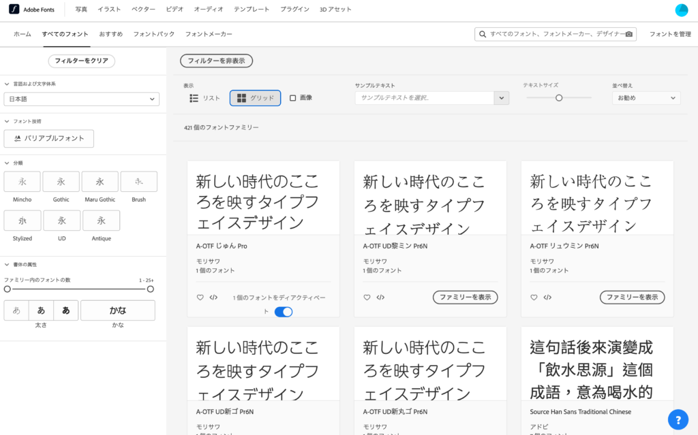Choose the regular weight あ icon
Image resolution: width=698 pixels, height=435 pixels.
point(41,310)
